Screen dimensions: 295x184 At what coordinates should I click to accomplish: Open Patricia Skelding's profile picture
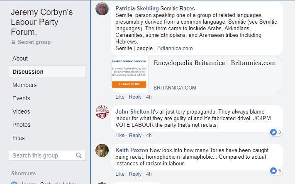click(102, 9)
